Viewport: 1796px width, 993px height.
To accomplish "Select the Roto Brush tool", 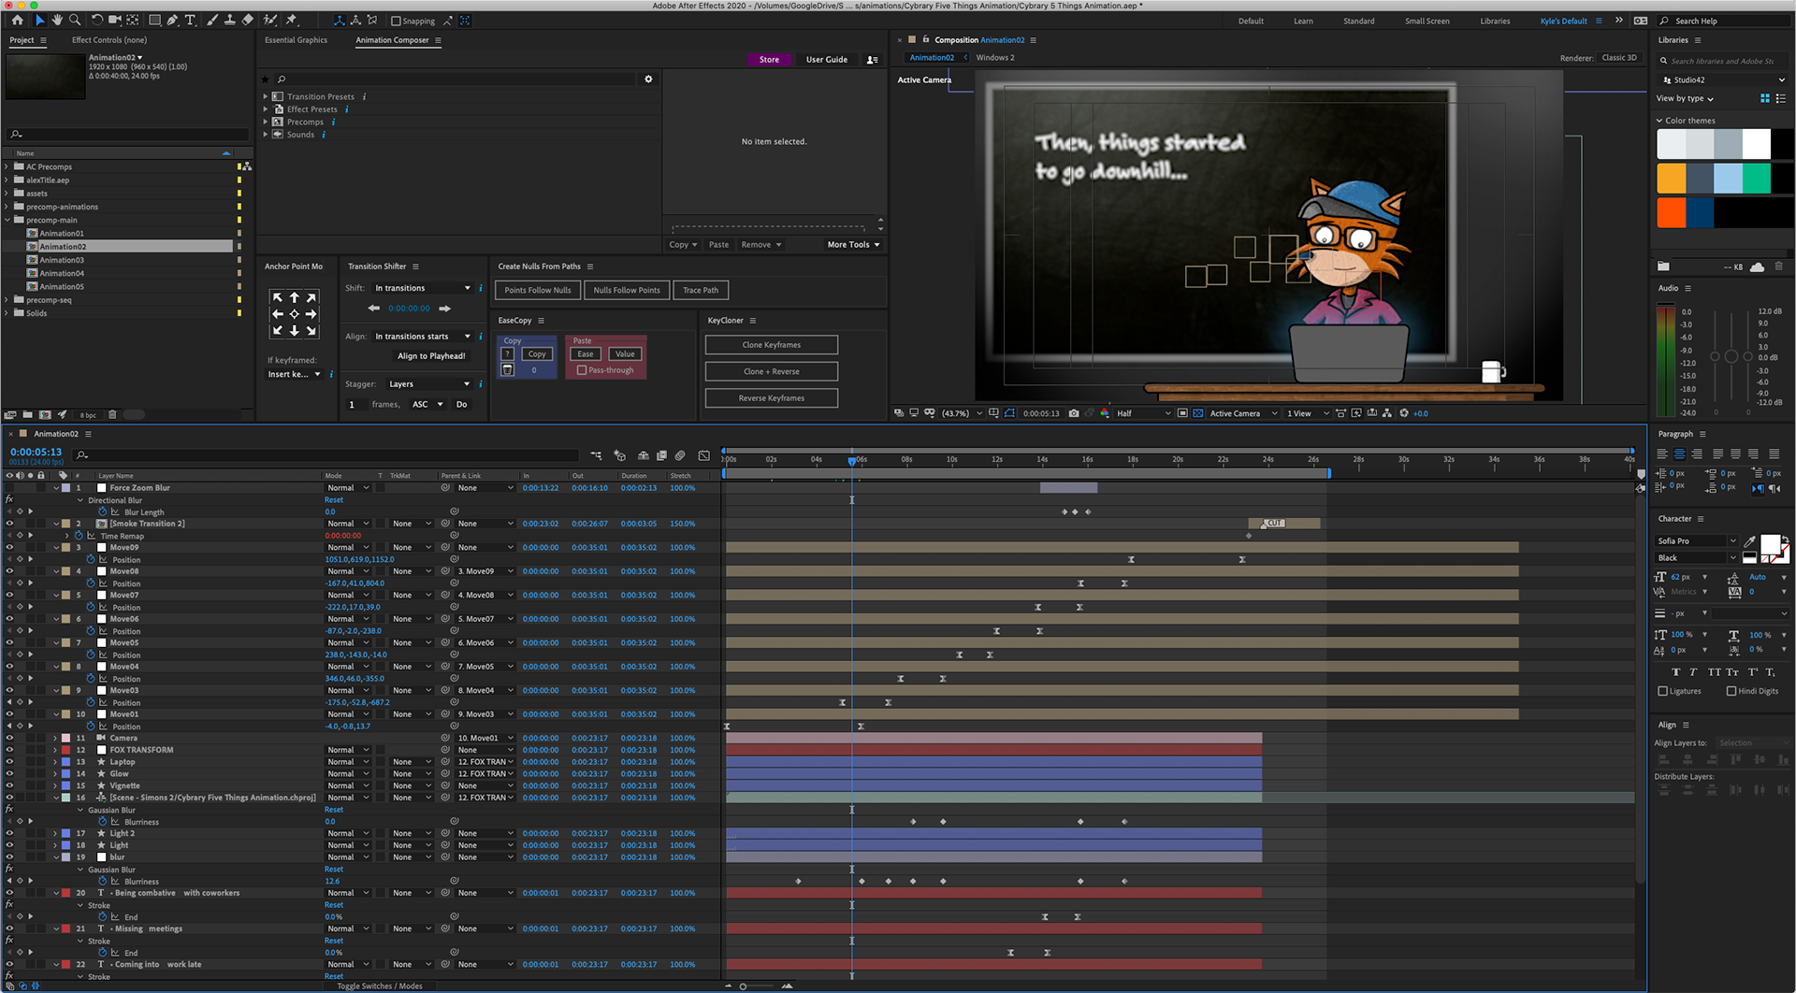I will pyautogui.click(x=270, y=20).
